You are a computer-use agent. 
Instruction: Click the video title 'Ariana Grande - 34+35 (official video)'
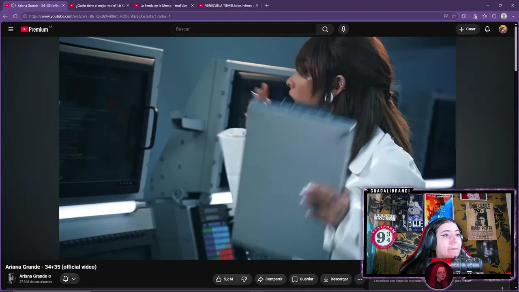click(51, 267)
